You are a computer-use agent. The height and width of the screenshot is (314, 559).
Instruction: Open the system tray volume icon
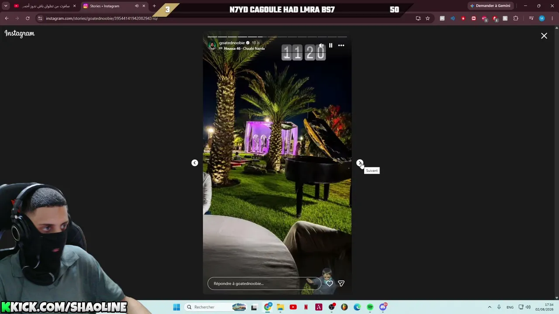coord(528,307)
